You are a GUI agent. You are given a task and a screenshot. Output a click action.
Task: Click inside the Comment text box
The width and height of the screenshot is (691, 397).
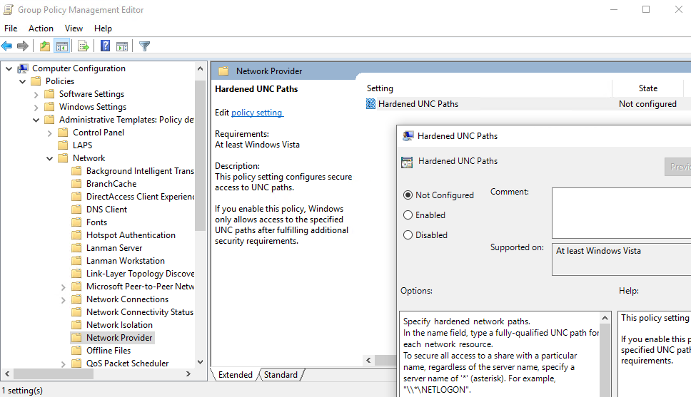621,213
